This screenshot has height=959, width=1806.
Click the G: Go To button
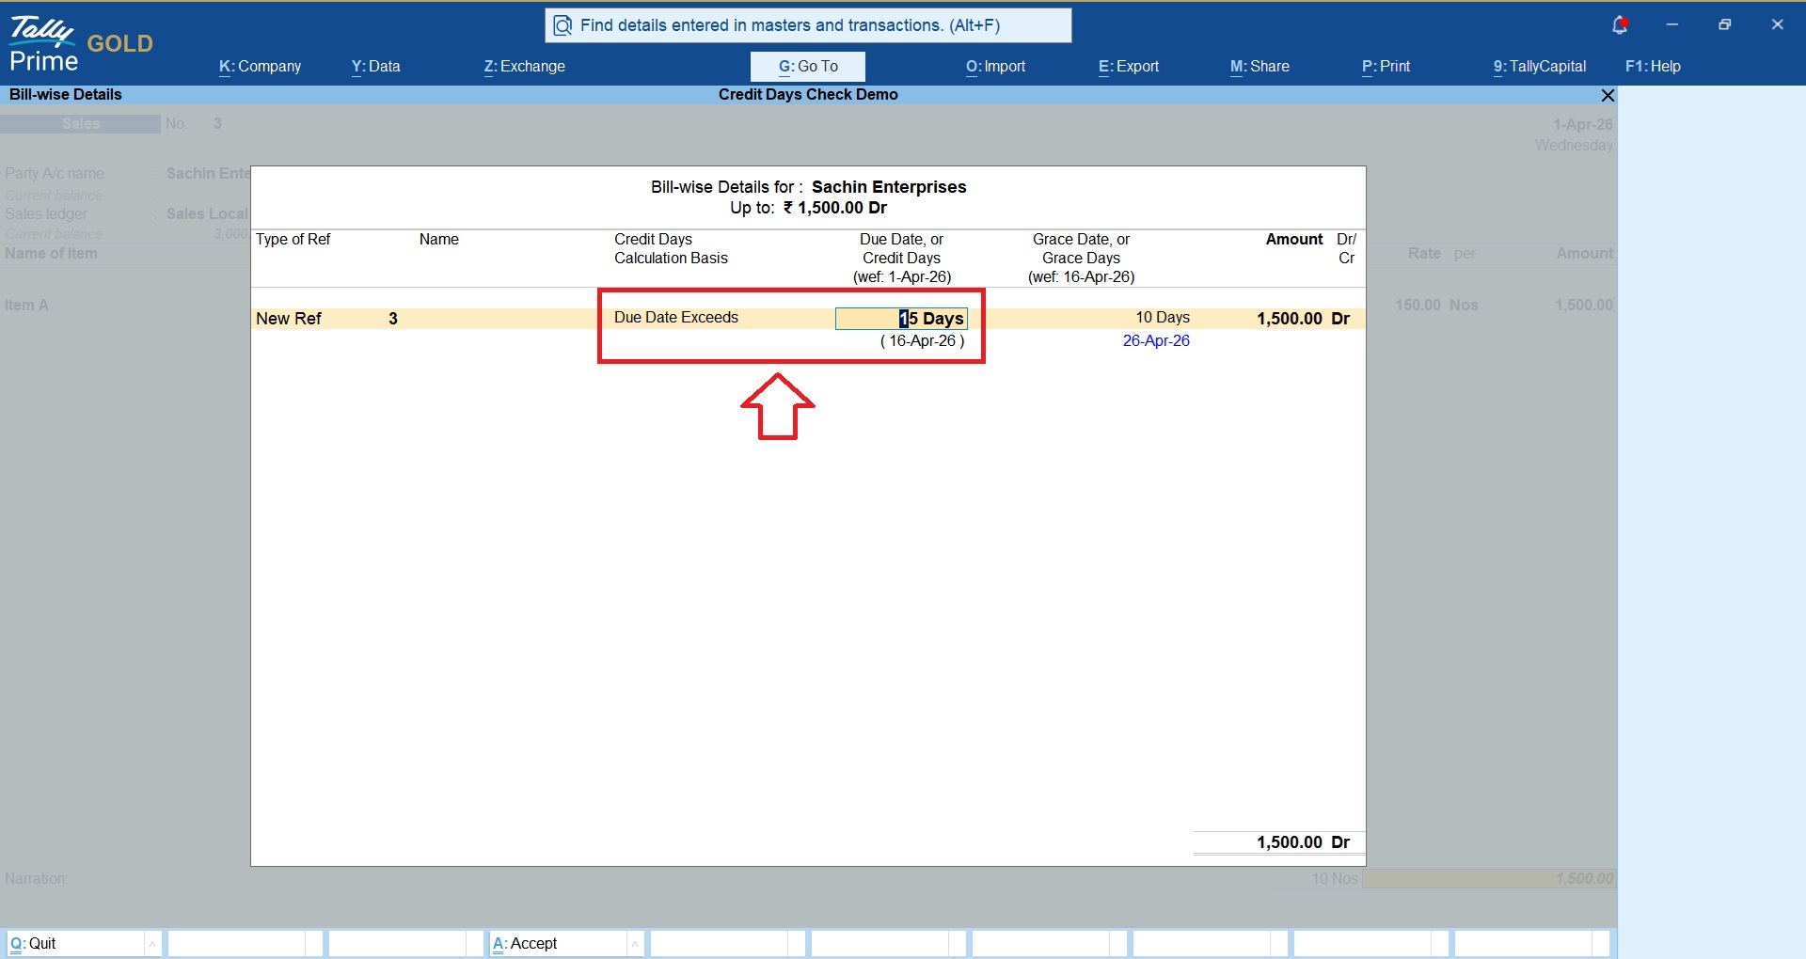(808, 67)
